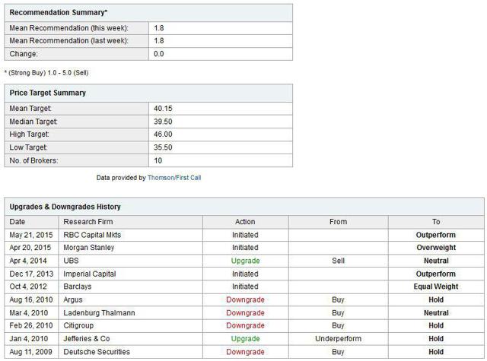Select 'Mean Recommendation (last week)' label
Screen dimensions: 487x361
[x=68, y=40]
